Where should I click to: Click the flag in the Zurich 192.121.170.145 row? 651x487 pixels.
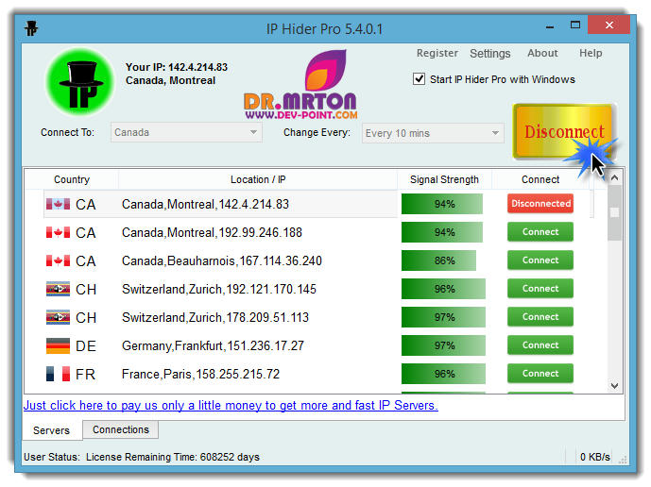[x=58, y=289]
